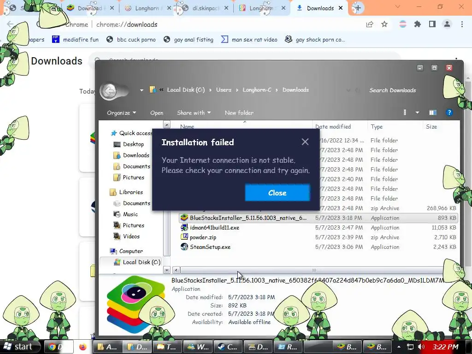This screenshot has height=354, width=472.
Task: Select Documents under Quick access
Action: (136, 166)
